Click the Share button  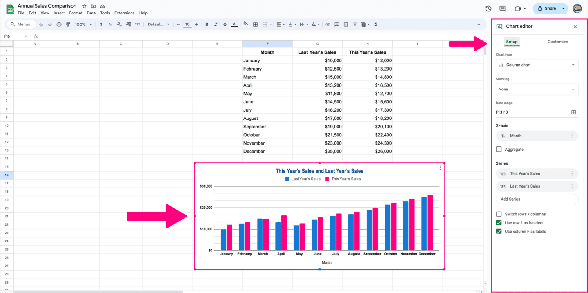(546, 8)
